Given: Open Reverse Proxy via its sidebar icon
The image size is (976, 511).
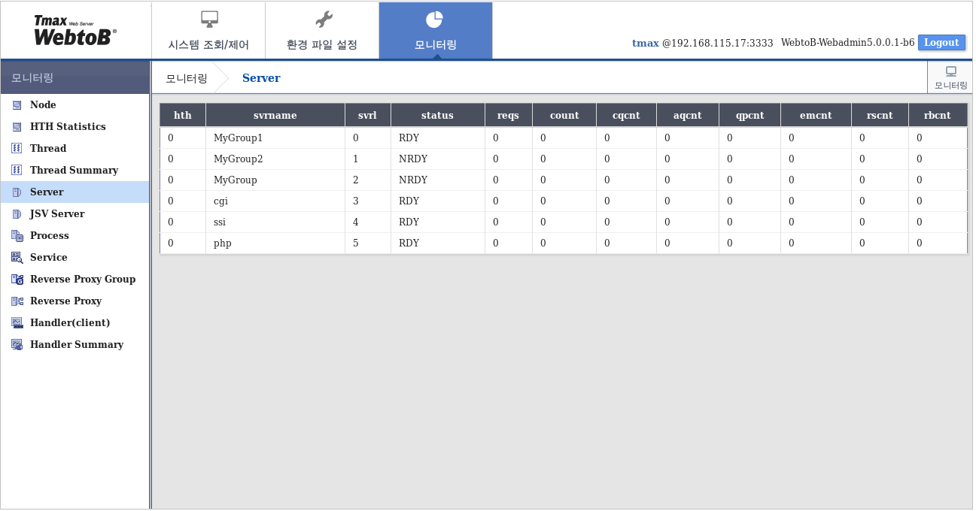Looking at the screenshot, I should click(17, 301).
